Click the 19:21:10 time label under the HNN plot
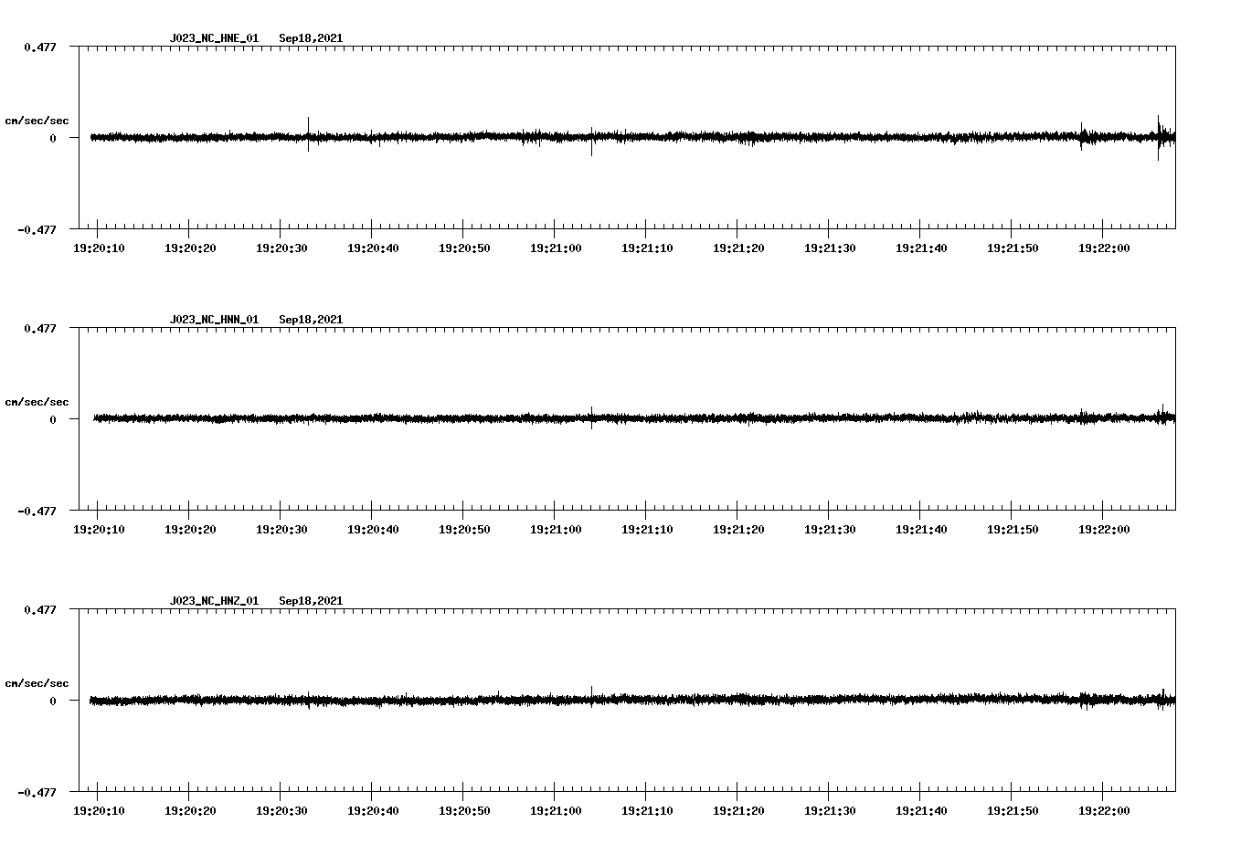 pos(647,530)
